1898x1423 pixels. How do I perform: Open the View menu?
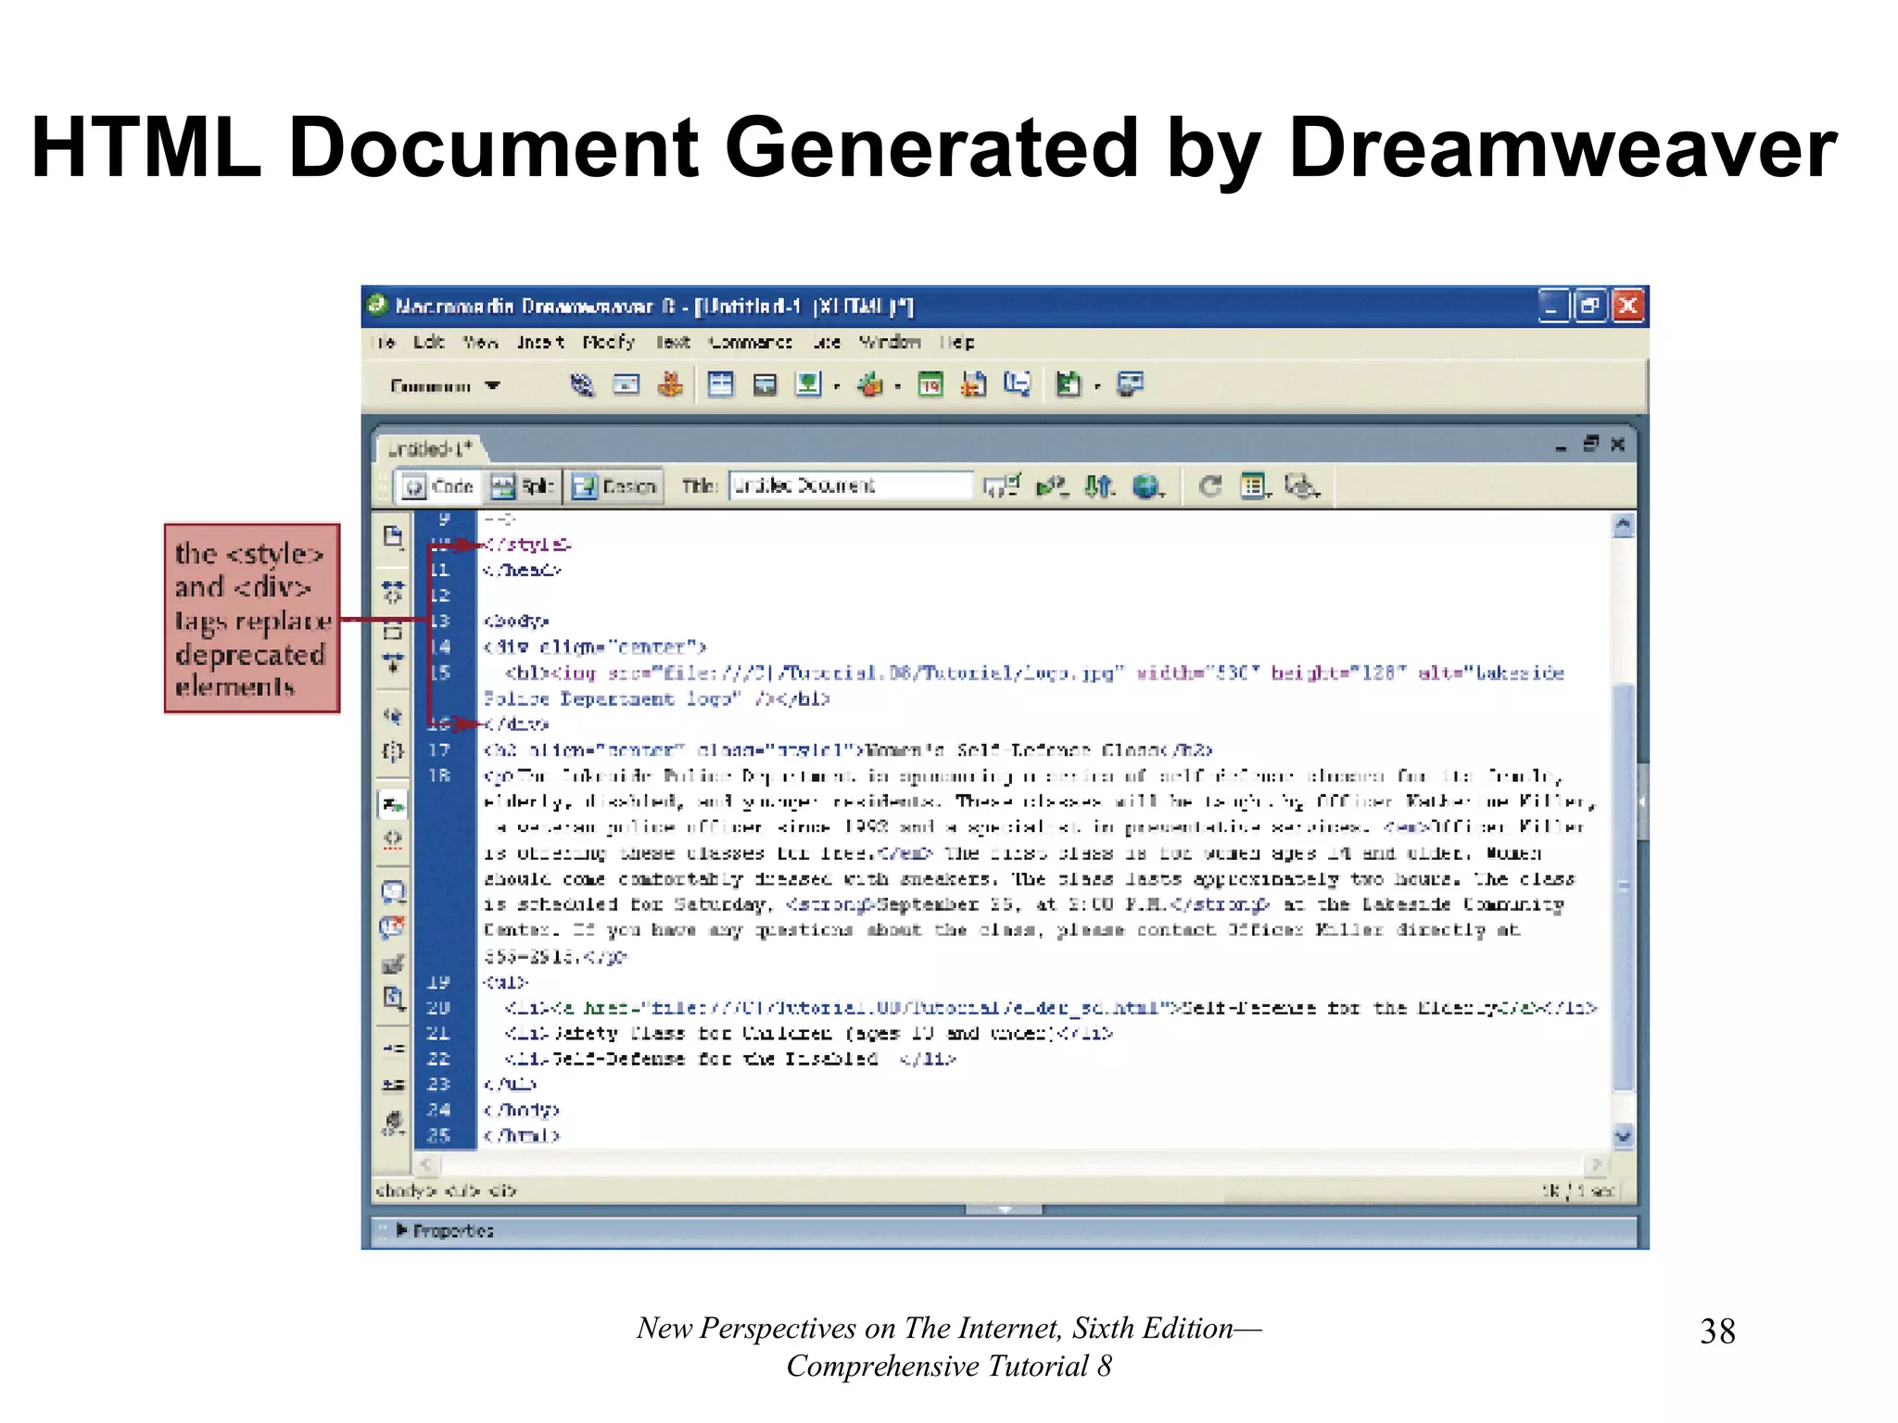point(480,342)
